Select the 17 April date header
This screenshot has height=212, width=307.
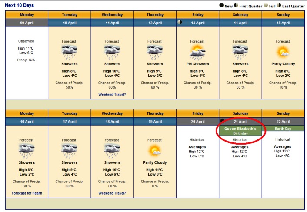(x=70, y=122)
